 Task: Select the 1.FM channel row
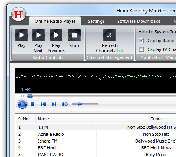coord(96,127)
